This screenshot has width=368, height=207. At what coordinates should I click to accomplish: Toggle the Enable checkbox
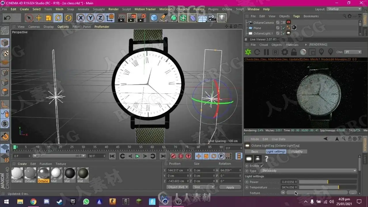point(262,166)
